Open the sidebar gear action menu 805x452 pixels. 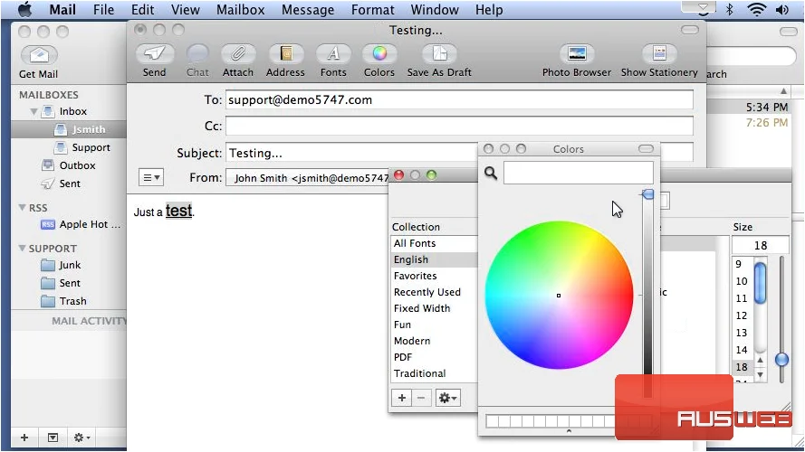81,438
